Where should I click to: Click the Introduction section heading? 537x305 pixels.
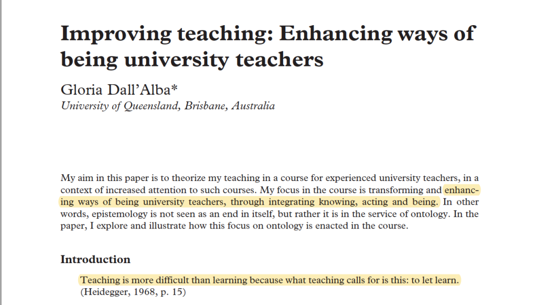click(x=95, y=259)
